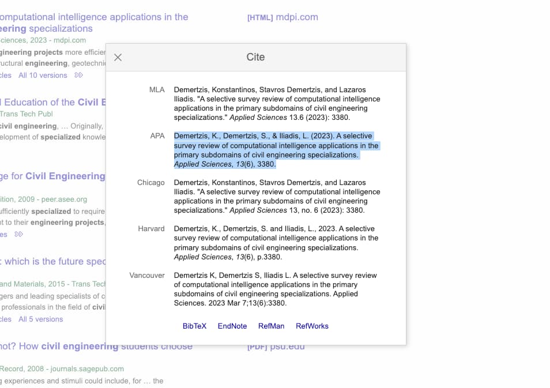Open the 'which is the future' result title
This screenshot has height=388, width=550.
(53, 262)
